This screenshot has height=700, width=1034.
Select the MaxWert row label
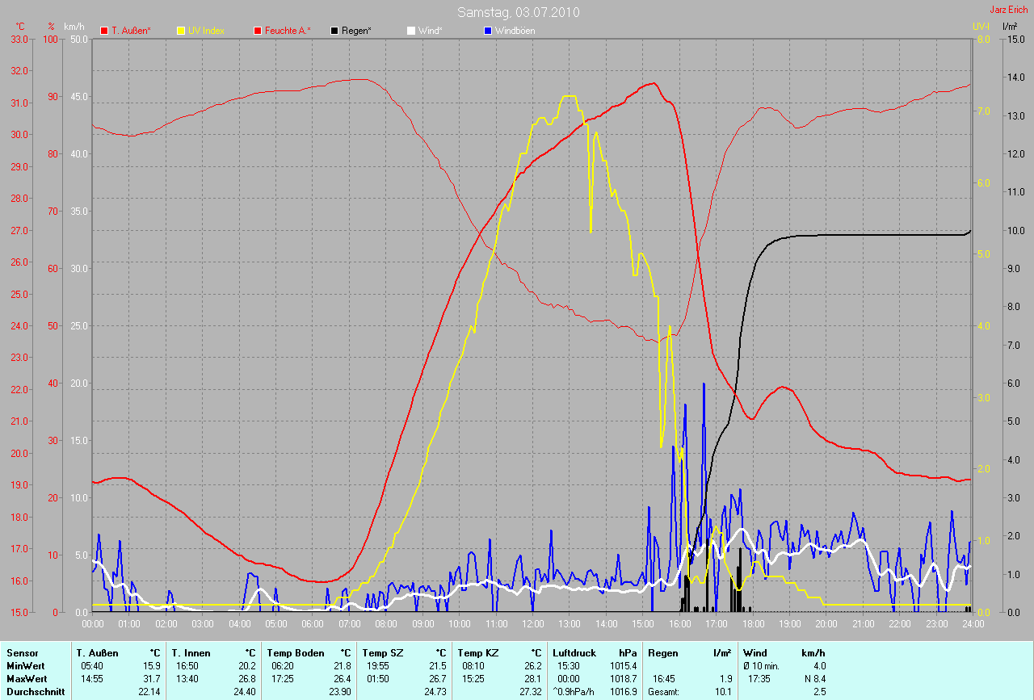click(x=25, y=679)
